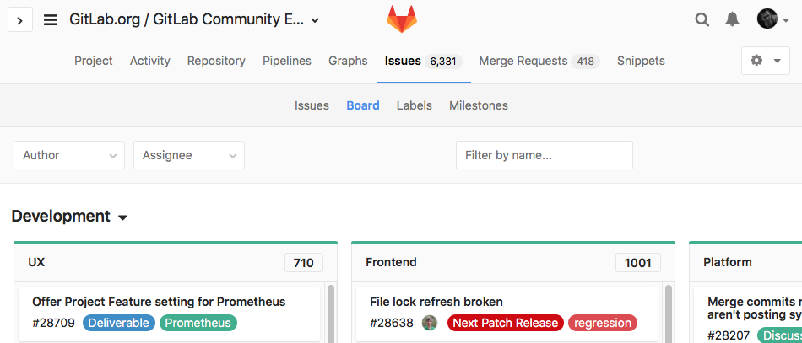Select the Board sub-navigation link

(363, 105)
